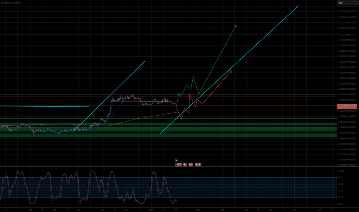Click the Sep label on time axis

[55, 210]
